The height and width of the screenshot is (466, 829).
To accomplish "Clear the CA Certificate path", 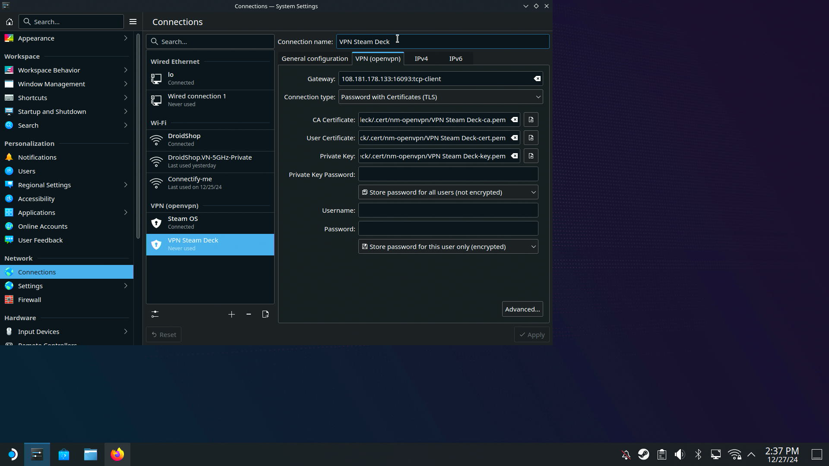I will [x=514, y=120].
